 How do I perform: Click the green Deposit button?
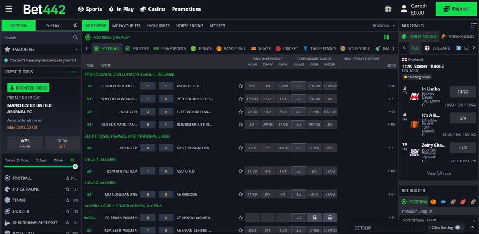coord(456,9)
